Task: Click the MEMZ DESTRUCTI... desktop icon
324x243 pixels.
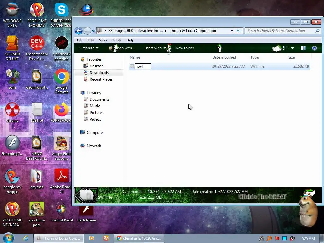Action: click(x=37, y=148)
